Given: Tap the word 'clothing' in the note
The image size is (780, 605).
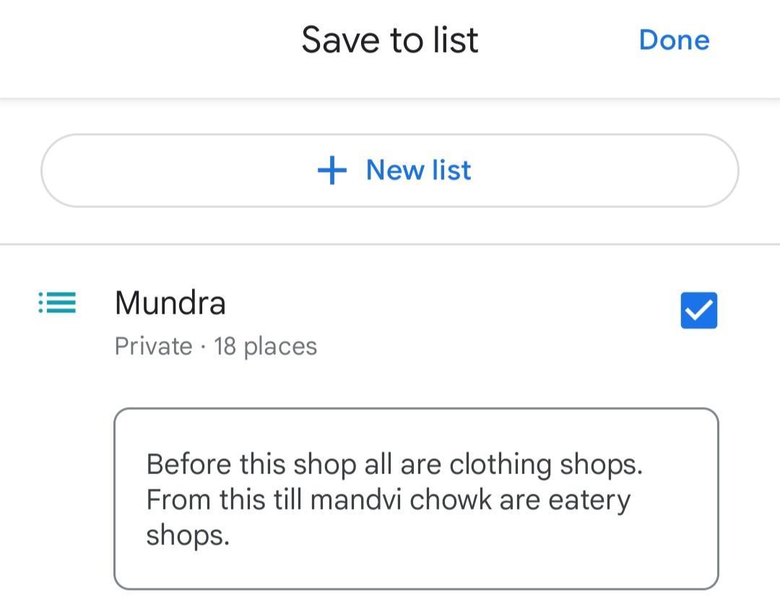Looking at the screenshot, I should (500, 464).
